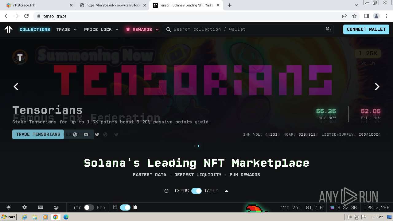Click the sparkles effects icon
Screen dimensions: 393x221
tap(56, 207)
